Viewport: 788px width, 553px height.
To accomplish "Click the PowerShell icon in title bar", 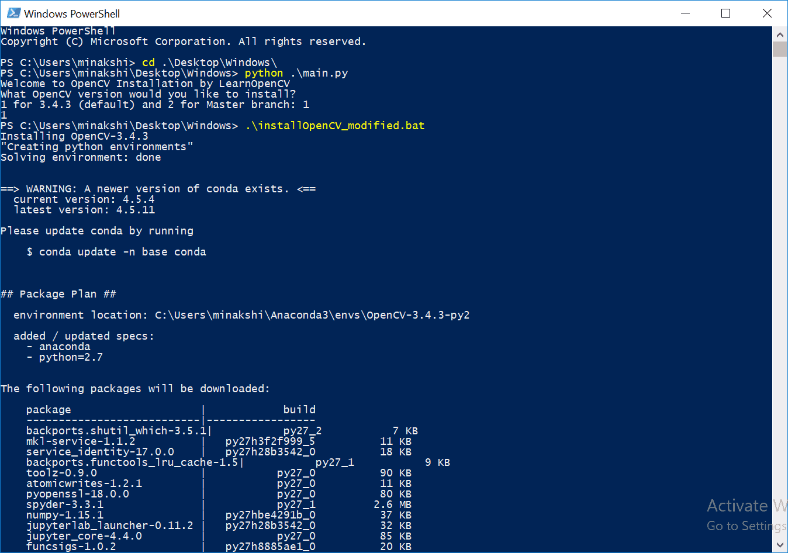I will pos(14,13).
